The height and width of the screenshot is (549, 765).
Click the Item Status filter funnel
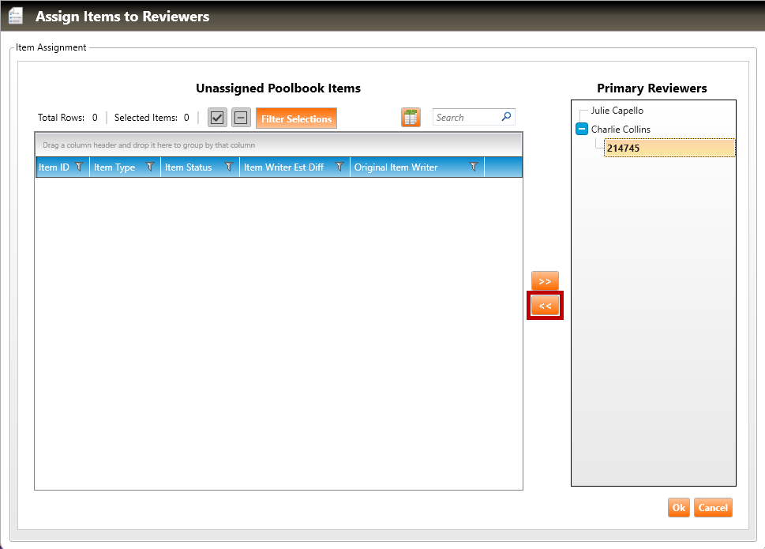[x=229, y=167]
